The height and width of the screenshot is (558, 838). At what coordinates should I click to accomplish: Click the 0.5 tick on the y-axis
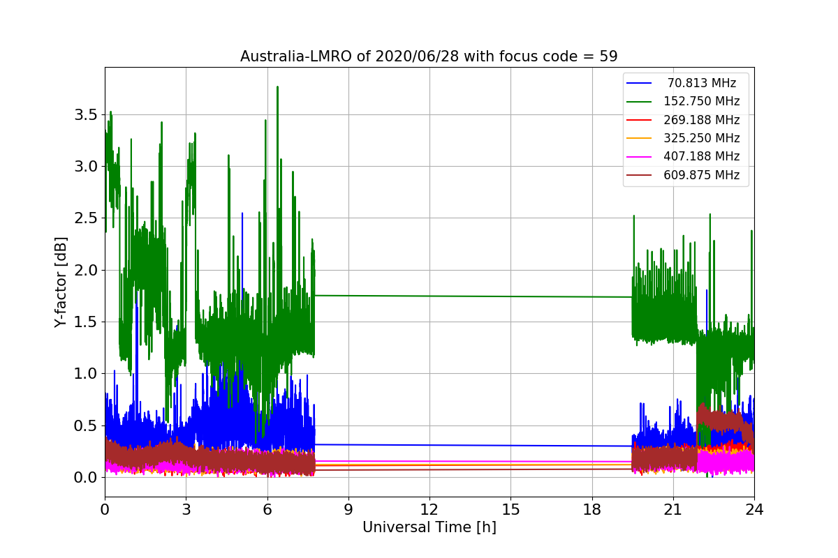coord(85,425)
